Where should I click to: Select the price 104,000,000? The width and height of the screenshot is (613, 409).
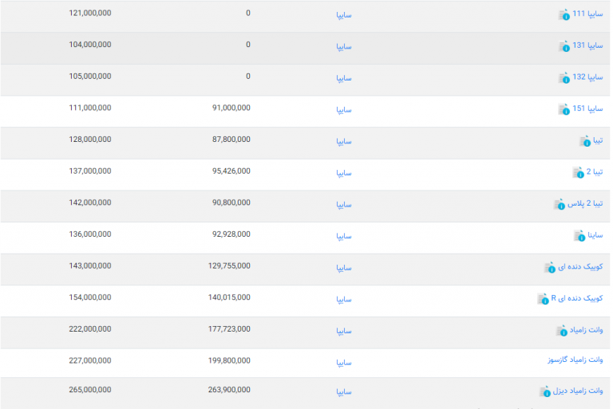point(90,45)
